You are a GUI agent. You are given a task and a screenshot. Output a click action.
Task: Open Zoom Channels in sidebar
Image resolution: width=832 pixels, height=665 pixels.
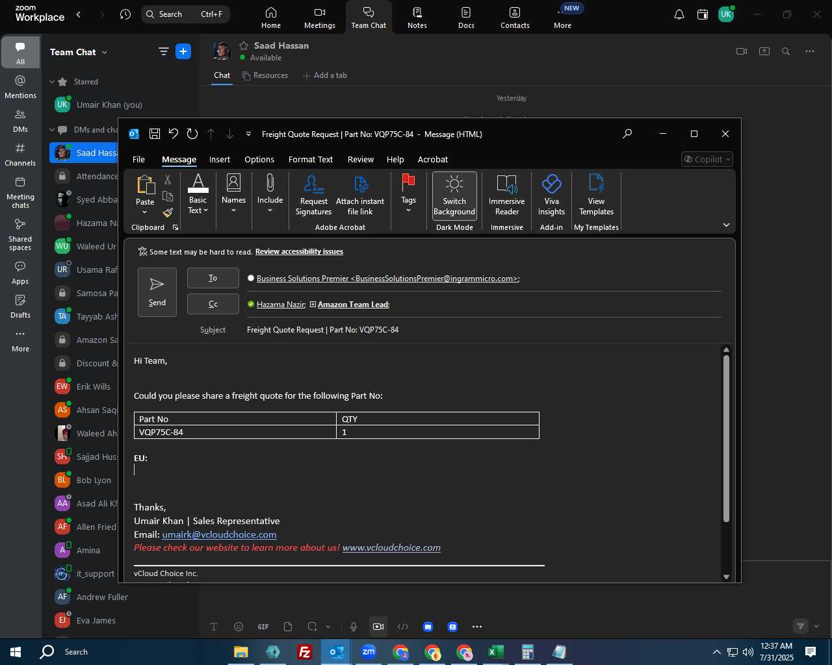[20, 155]
